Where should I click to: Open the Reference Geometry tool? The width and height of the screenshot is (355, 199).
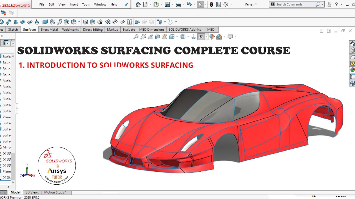(x=160, y=22)
